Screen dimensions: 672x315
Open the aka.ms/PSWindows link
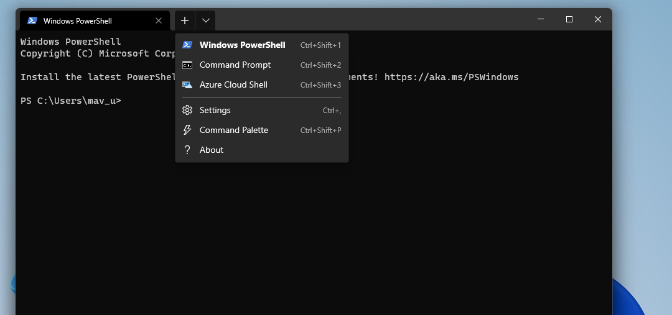click(451, 77)
